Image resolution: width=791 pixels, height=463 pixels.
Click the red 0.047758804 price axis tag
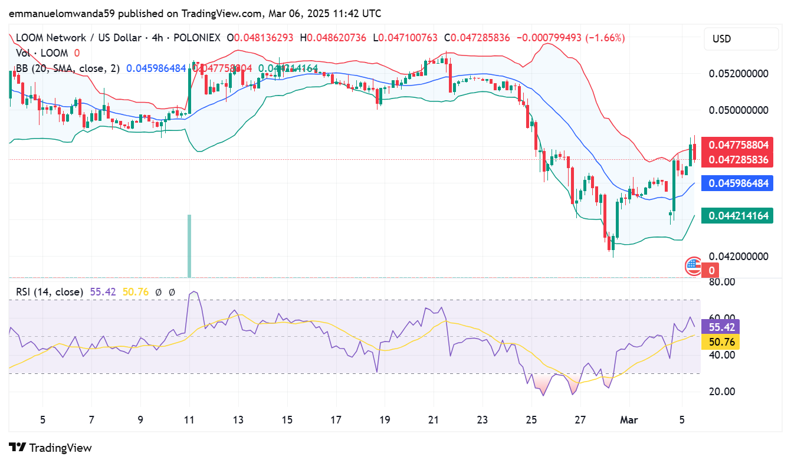[739, 145]
